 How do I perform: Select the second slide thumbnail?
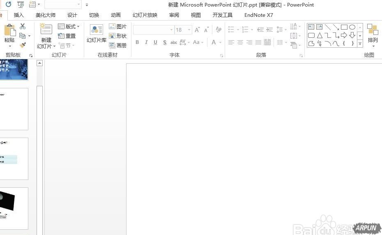[x=14, y=109]
